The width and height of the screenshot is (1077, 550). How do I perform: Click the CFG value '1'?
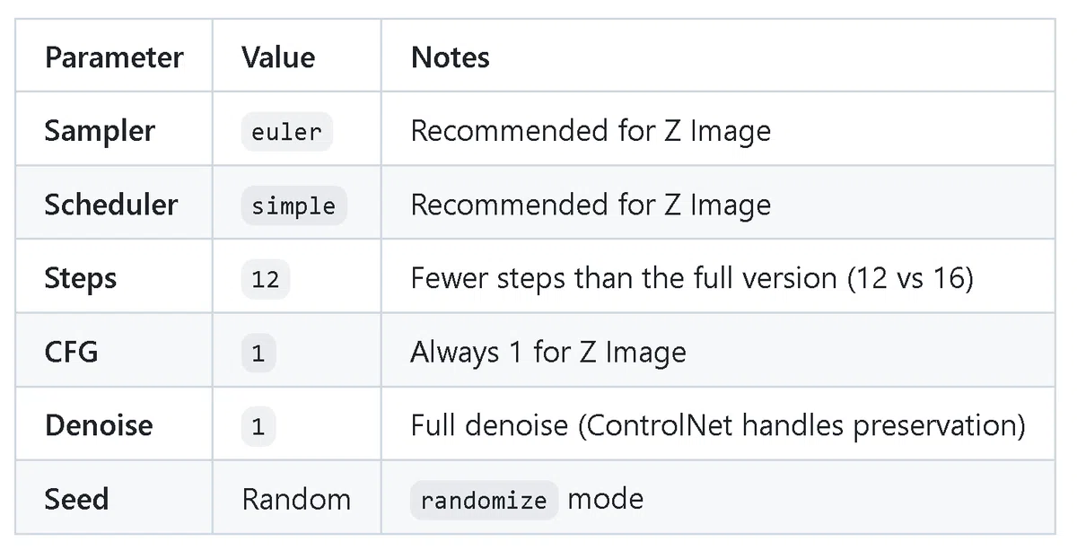(x=258, y=353)
